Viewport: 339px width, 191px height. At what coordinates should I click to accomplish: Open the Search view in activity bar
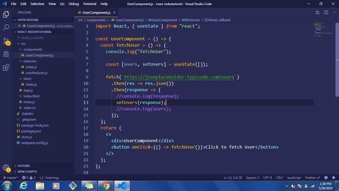[6, 27]
